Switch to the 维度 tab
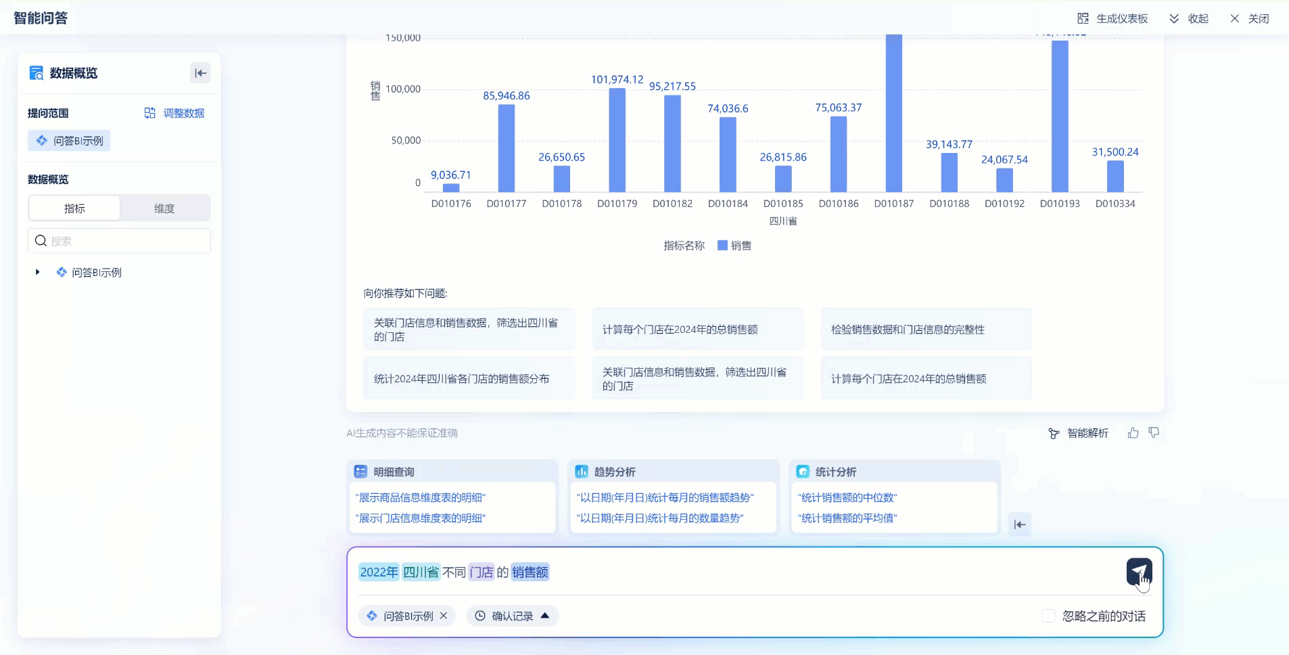The height and width of the screenshot is (655, 1289). 164,208
